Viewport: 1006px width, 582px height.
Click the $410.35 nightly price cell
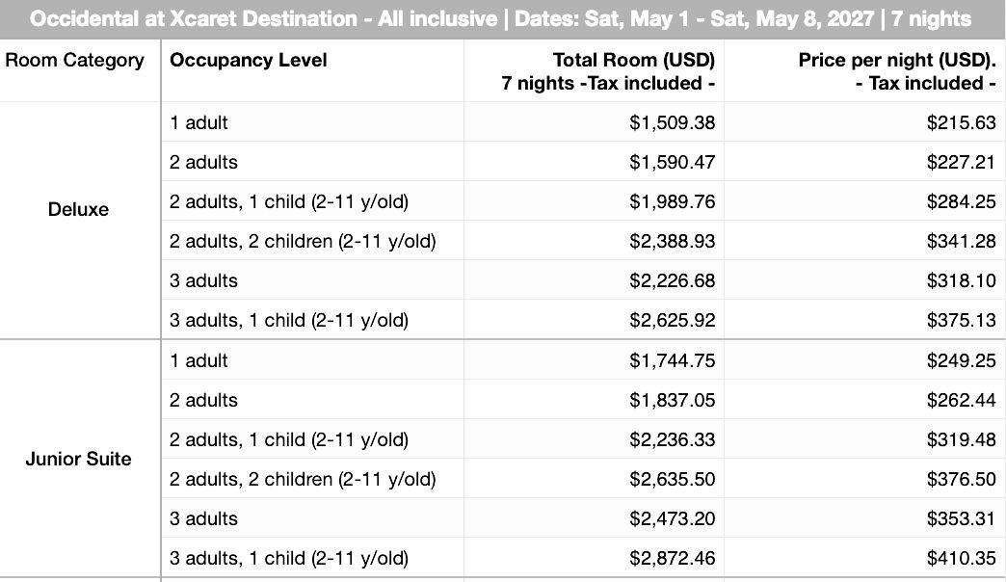(x=864, y=558)
